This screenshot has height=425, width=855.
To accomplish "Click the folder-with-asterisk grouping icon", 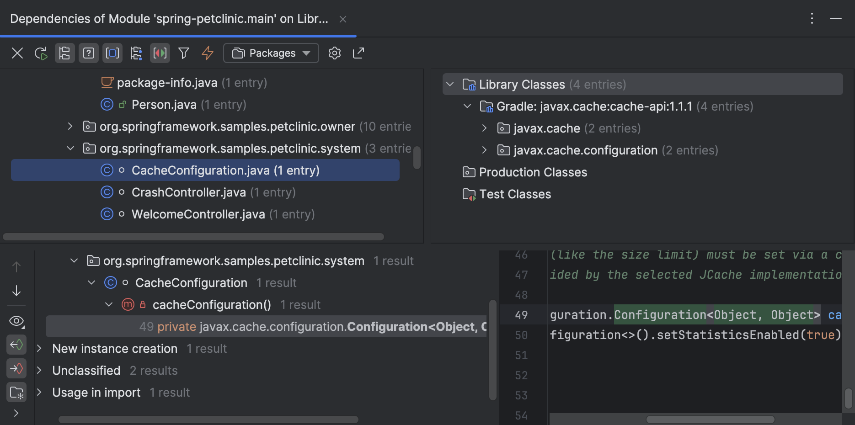I will (16, 392).
